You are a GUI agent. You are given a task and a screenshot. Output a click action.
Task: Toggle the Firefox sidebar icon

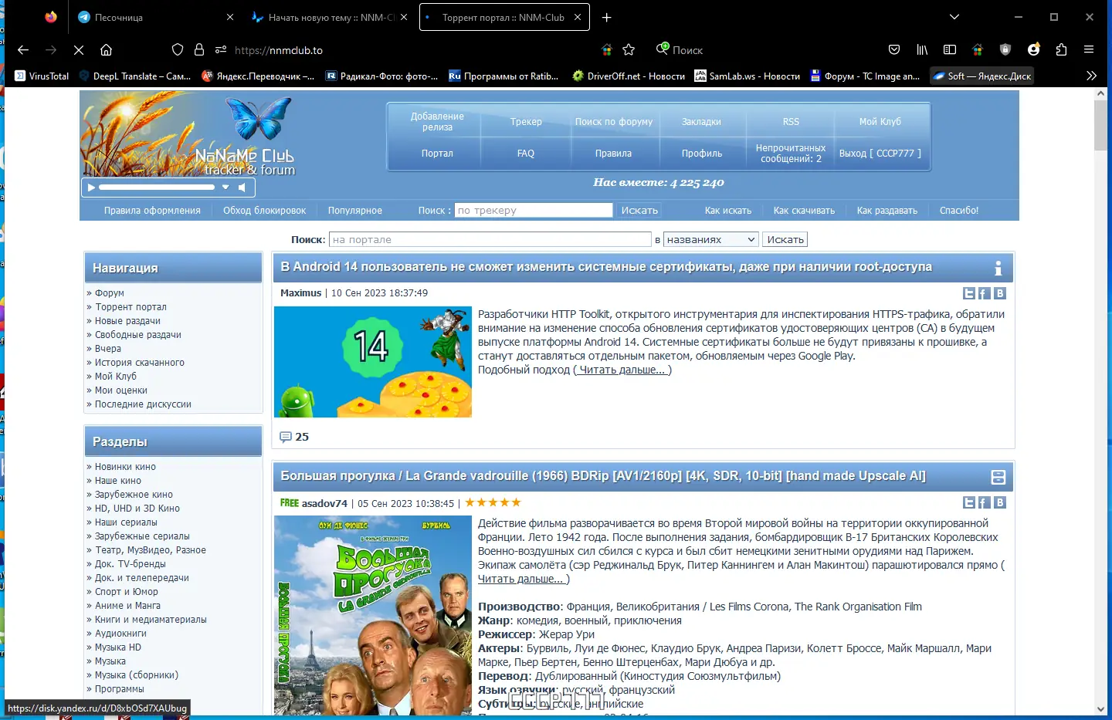(x=950, y=50)
